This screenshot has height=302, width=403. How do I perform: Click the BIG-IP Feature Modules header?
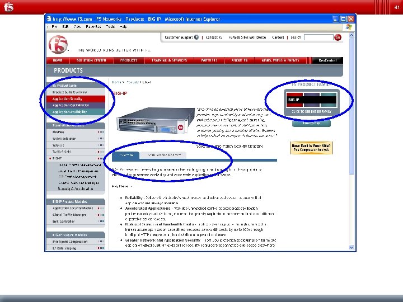tap(76, 235)
